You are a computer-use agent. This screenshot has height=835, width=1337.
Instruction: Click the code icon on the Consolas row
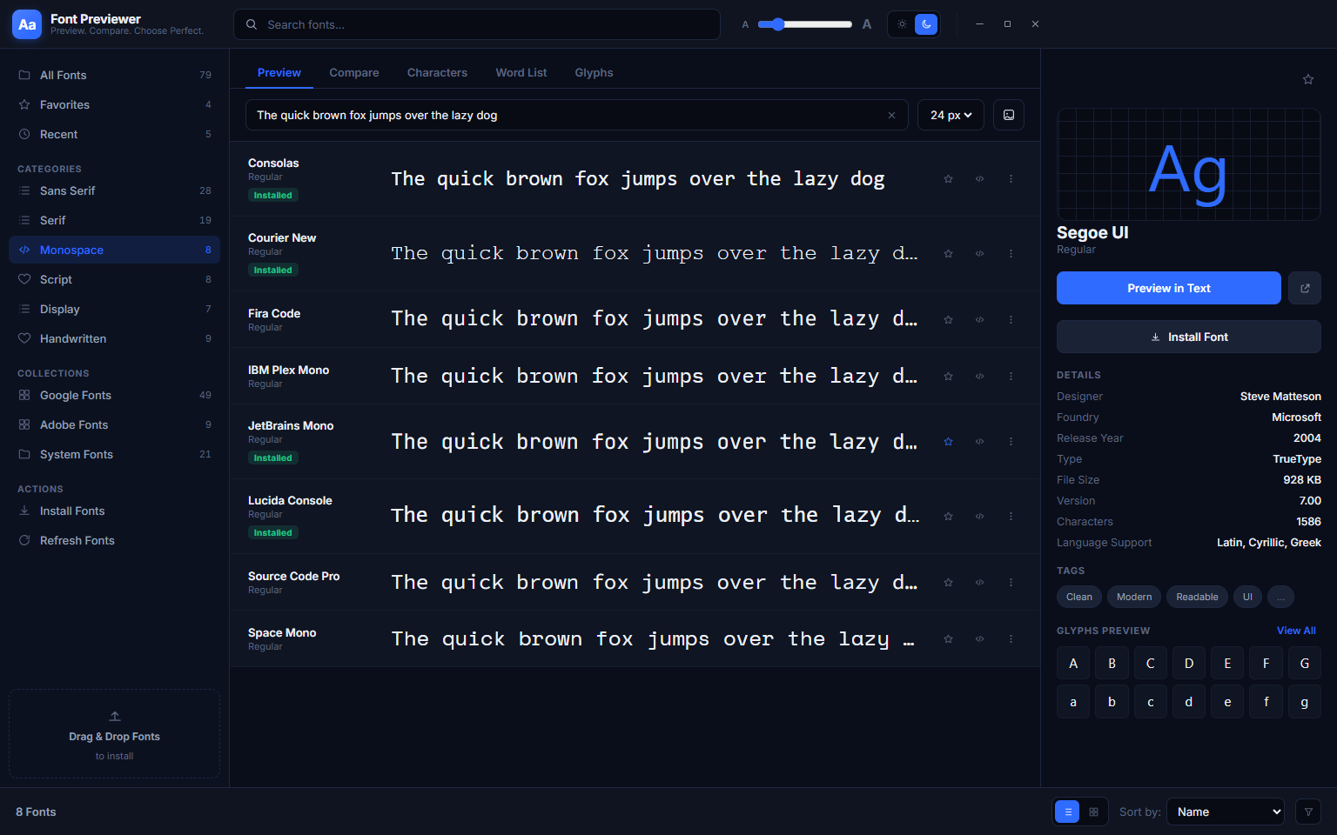click(979, 179)
